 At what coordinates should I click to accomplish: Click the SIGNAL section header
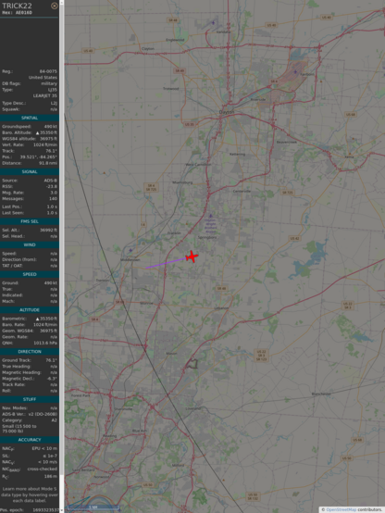pyautogui.click(x=30, y=171)
